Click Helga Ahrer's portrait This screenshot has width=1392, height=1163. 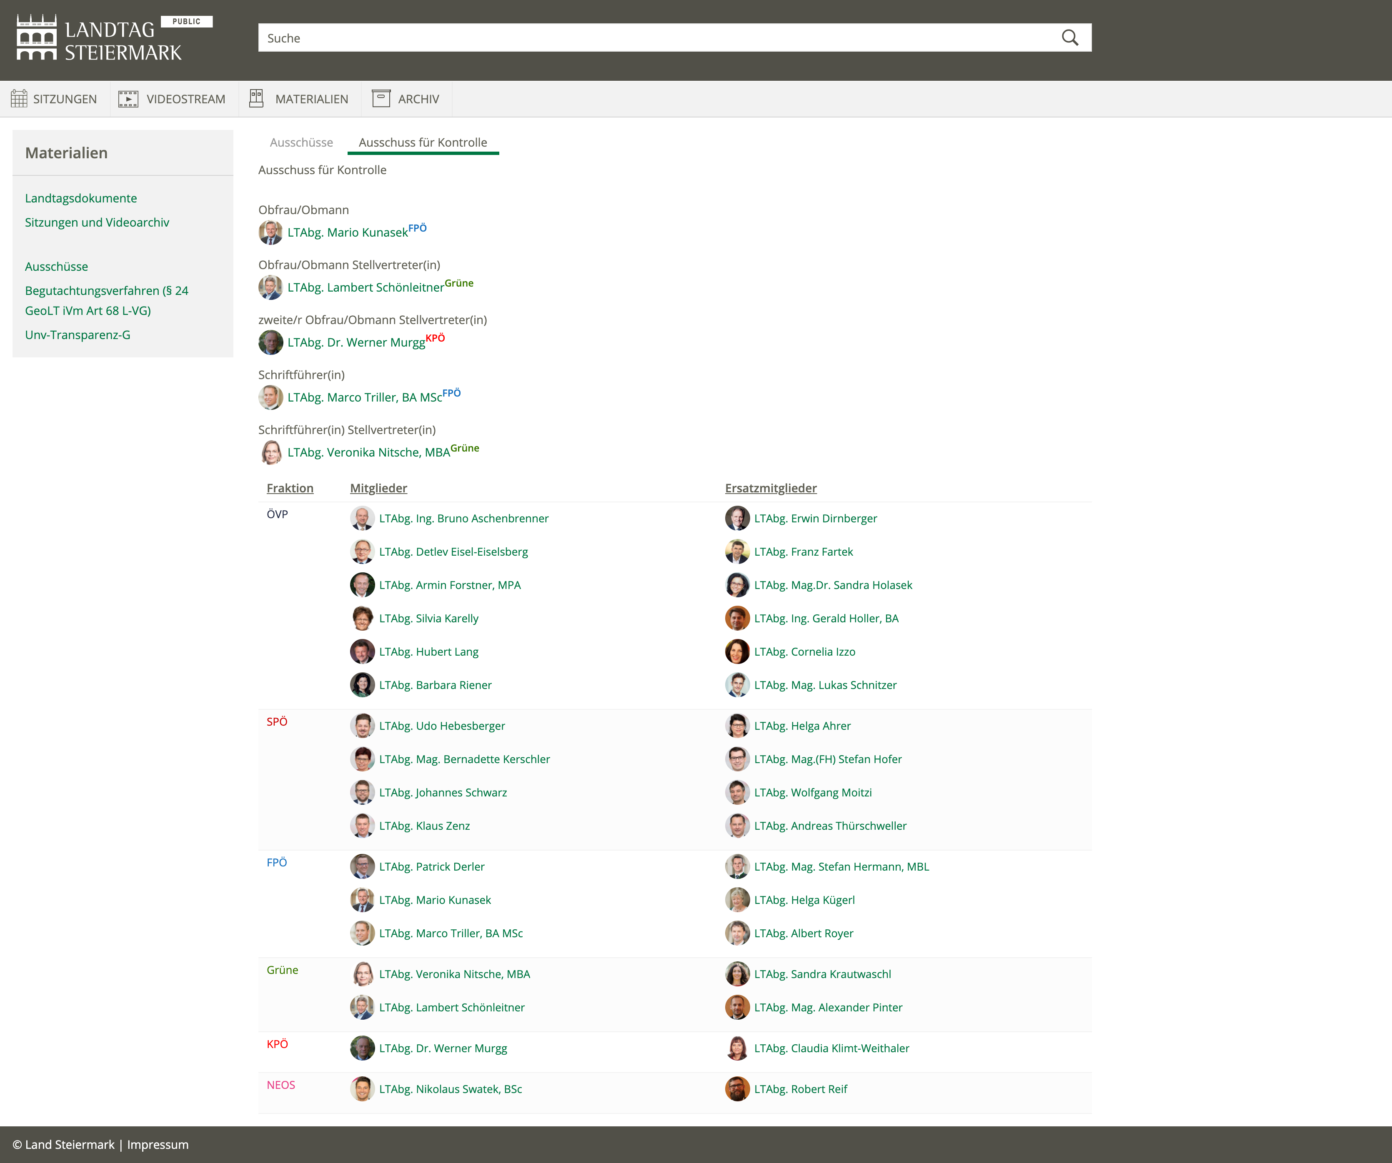coord(737,726)
